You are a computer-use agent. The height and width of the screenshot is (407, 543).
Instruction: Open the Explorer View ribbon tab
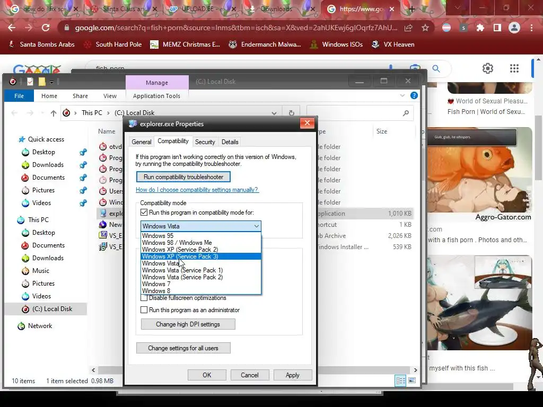[x=110, y=96]
